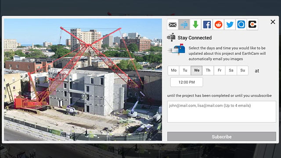281x158 pixels.
Task: Click the green download arrow icon
Action: (195, 25)
